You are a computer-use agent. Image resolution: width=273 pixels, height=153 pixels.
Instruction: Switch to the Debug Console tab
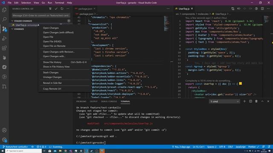109,101
